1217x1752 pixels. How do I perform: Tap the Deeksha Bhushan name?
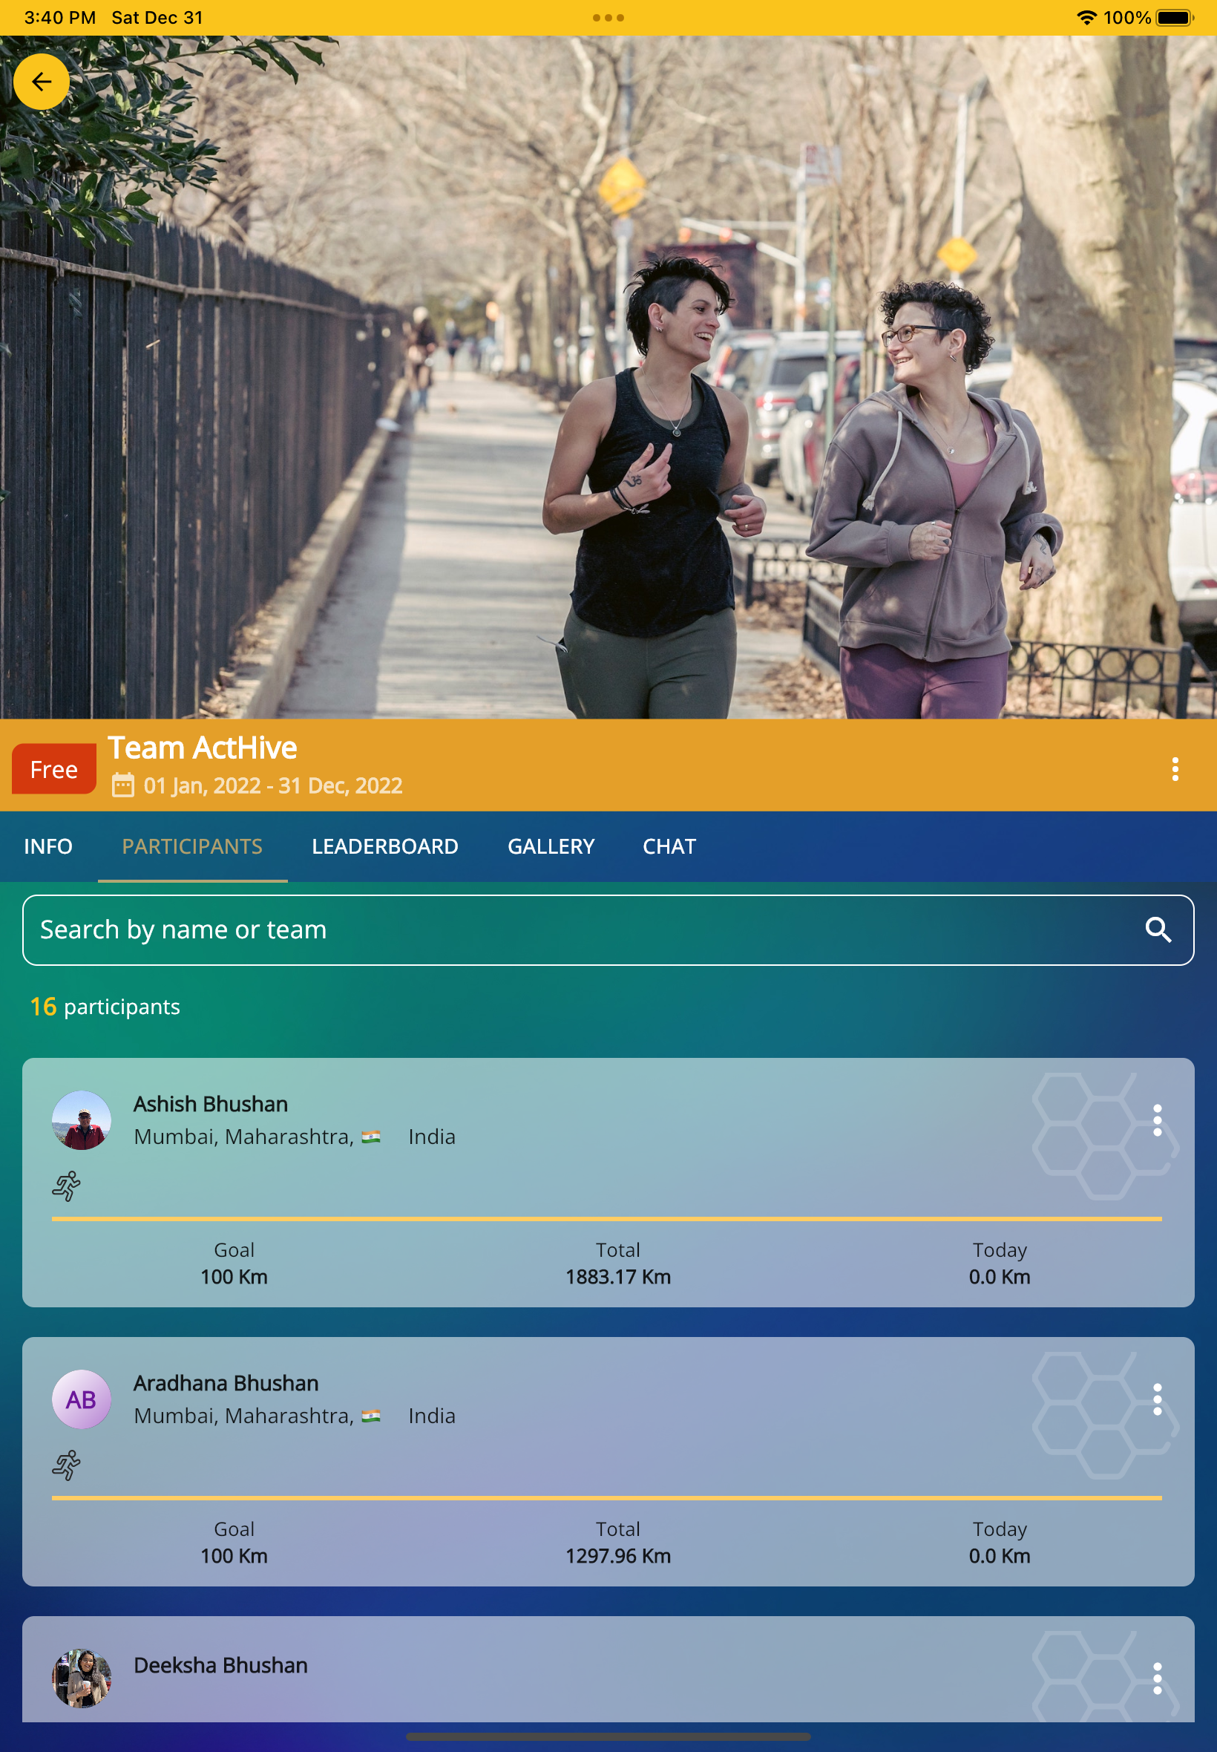tap(220, 1665)
